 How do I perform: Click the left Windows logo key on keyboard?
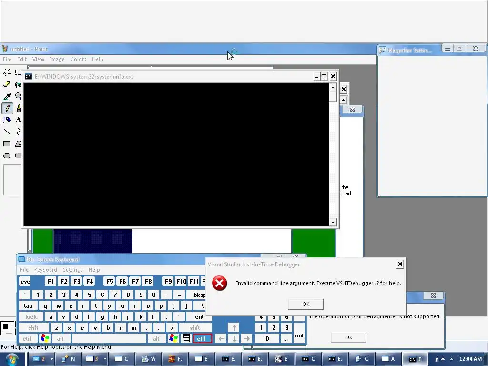[45, 338]
